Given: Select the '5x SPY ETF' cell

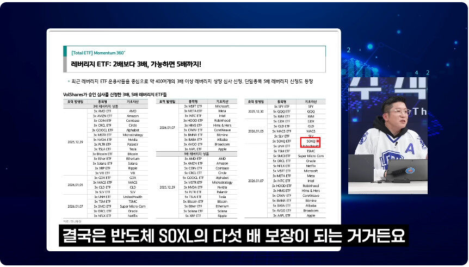Looking at the screenshot, I should pos(281,107).
